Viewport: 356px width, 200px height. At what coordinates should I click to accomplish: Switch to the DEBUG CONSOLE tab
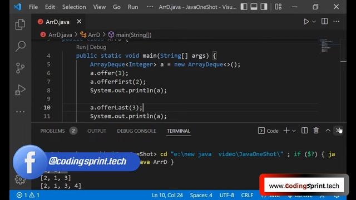coord(136,131)
